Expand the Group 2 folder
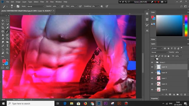The height and width of the screenshot is (106, 189). coord(155,62)
